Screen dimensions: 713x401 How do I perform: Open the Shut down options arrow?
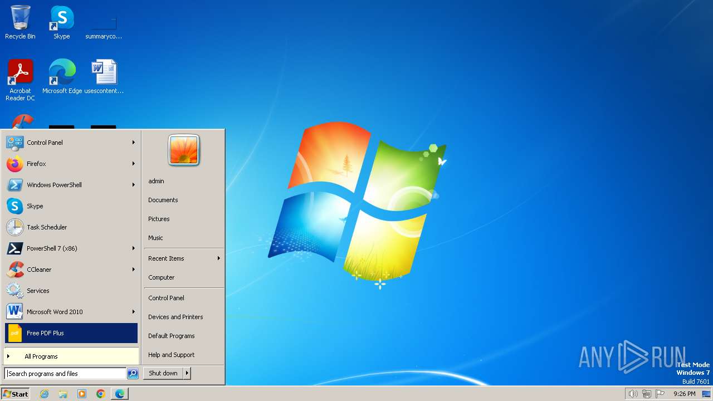coord(187,374)
